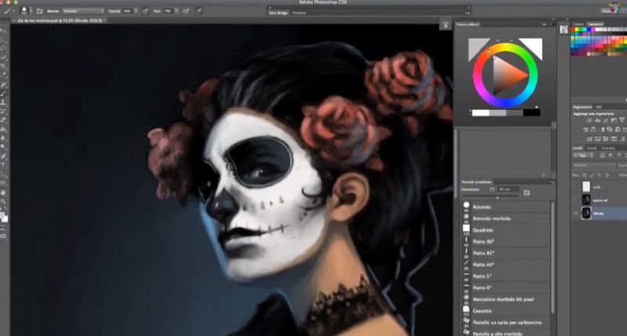The height and width of the screenshot is (336, 627).
Task: Open the Pennelli predefiniti panel menu
Action: 552,182
